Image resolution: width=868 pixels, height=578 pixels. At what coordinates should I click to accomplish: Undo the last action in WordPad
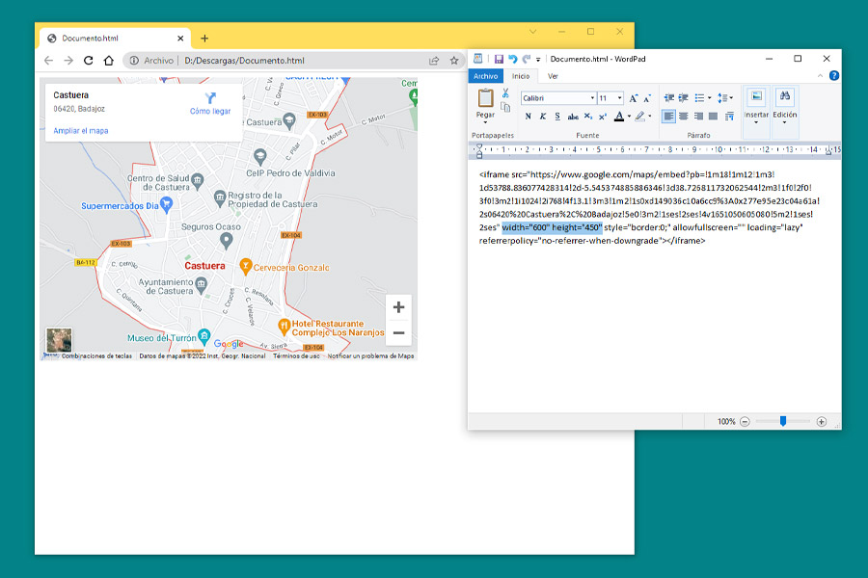point(513,59)
